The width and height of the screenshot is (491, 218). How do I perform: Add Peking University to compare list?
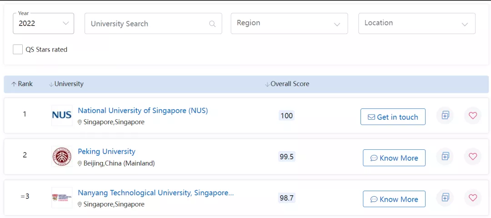[445, 157]
